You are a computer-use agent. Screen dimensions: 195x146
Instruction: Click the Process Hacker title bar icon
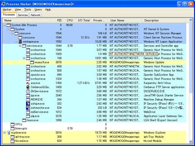[x=3, y=4]
